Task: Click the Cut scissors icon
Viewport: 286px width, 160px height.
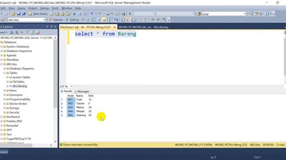Action: [74, 14]
